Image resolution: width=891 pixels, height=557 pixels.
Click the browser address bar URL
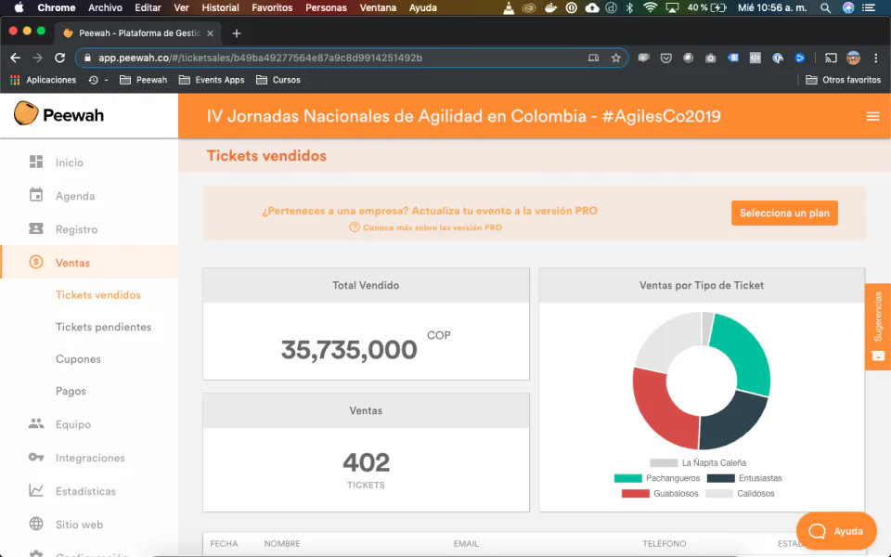pyautogui.click(x=260, y=58)
